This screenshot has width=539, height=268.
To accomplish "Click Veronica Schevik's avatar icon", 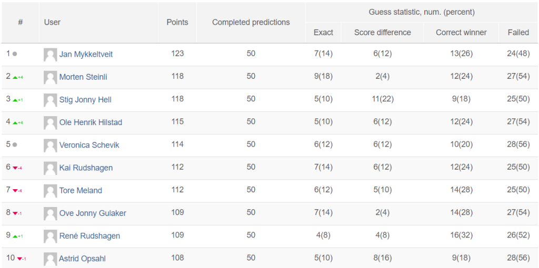I will (50, 145).
